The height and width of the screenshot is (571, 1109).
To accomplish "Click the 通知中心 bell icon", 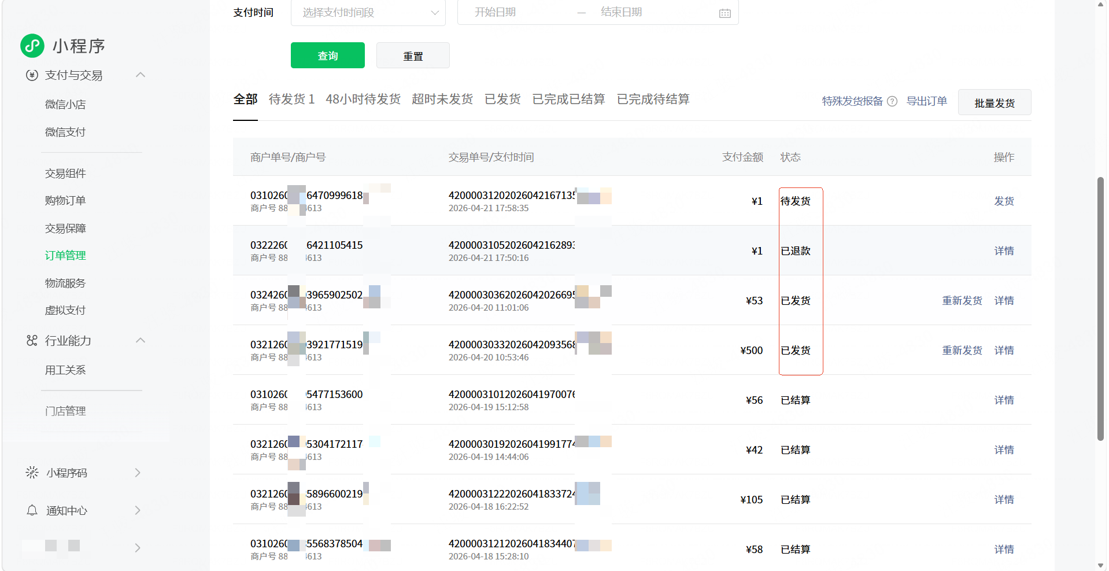I will click(x=32, y=510).
